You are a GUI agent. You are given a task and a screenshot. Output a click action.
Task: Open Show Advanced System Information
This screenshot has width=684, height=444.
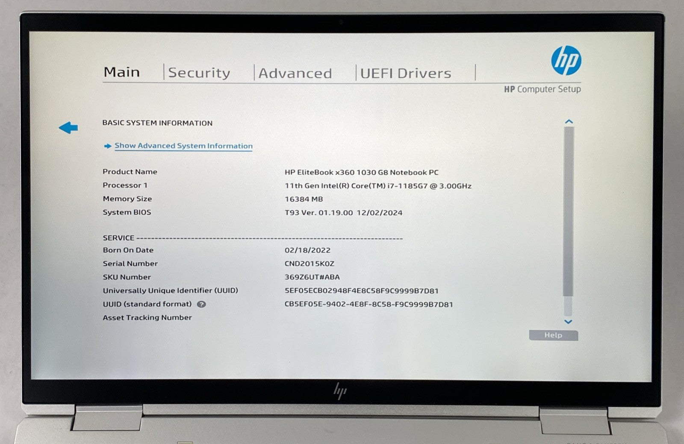pos(183,146)
